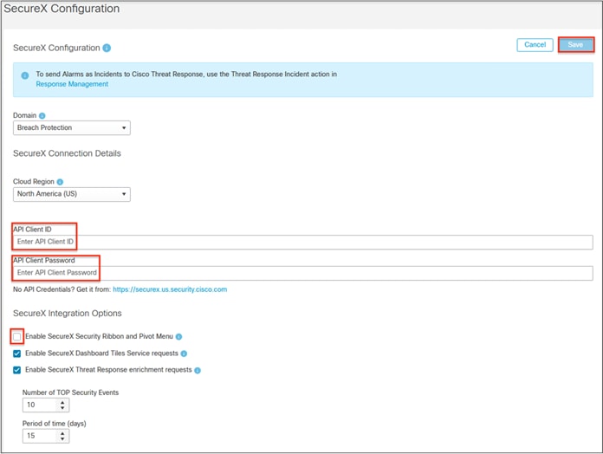Increase the Period of time (days) value

[62, 433]
